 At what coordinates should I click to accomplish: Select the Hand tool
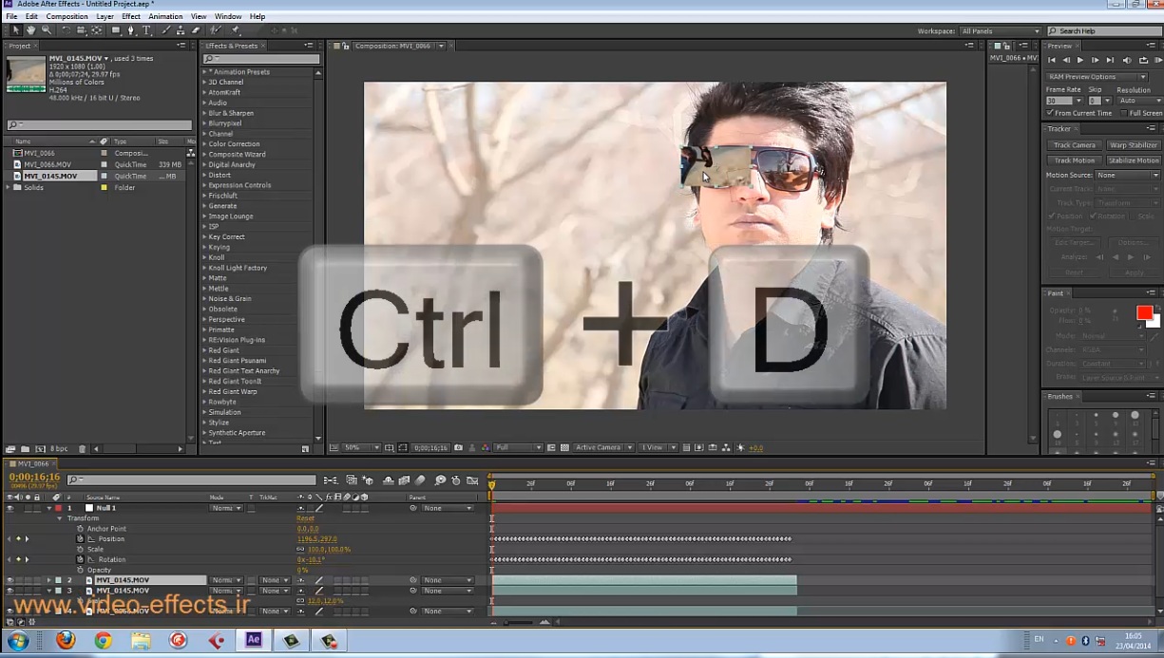click(x=31, y=30)
